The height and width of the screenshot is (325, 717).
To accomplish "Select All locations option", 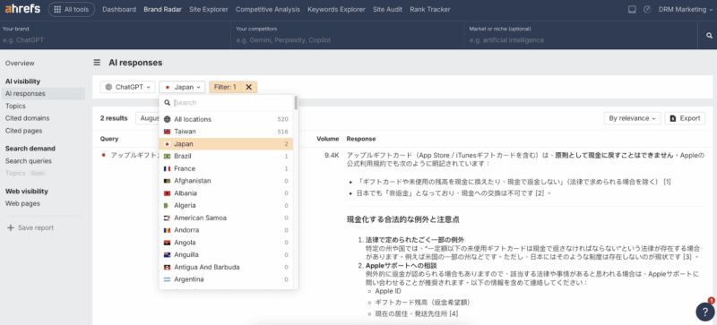I will (226, 119).
